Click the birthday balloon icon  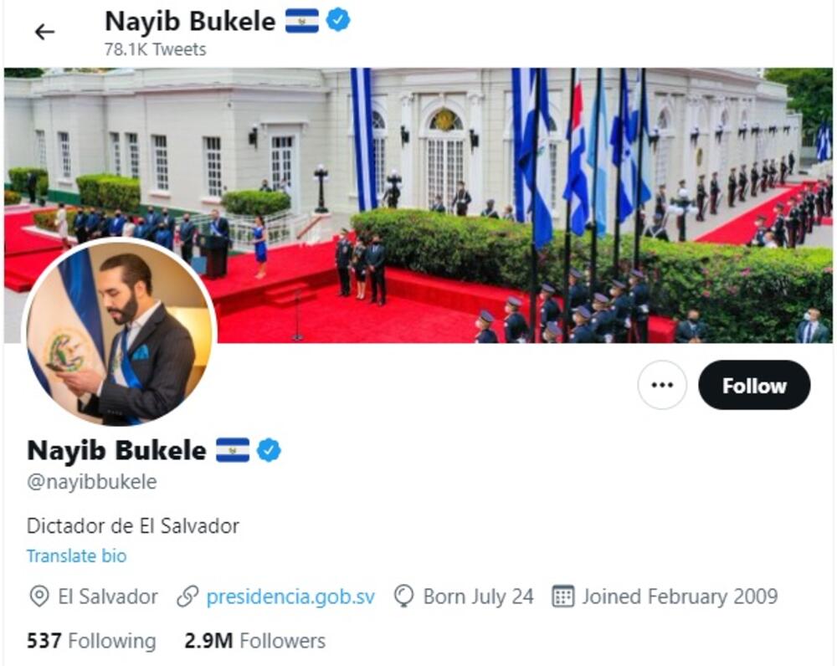pos(403,596)
